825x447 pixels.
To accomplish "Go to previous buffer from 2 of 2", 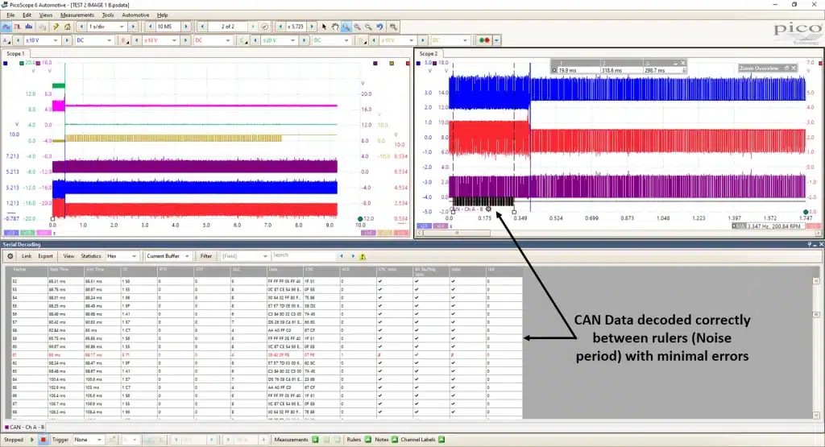I will point(202,27).
